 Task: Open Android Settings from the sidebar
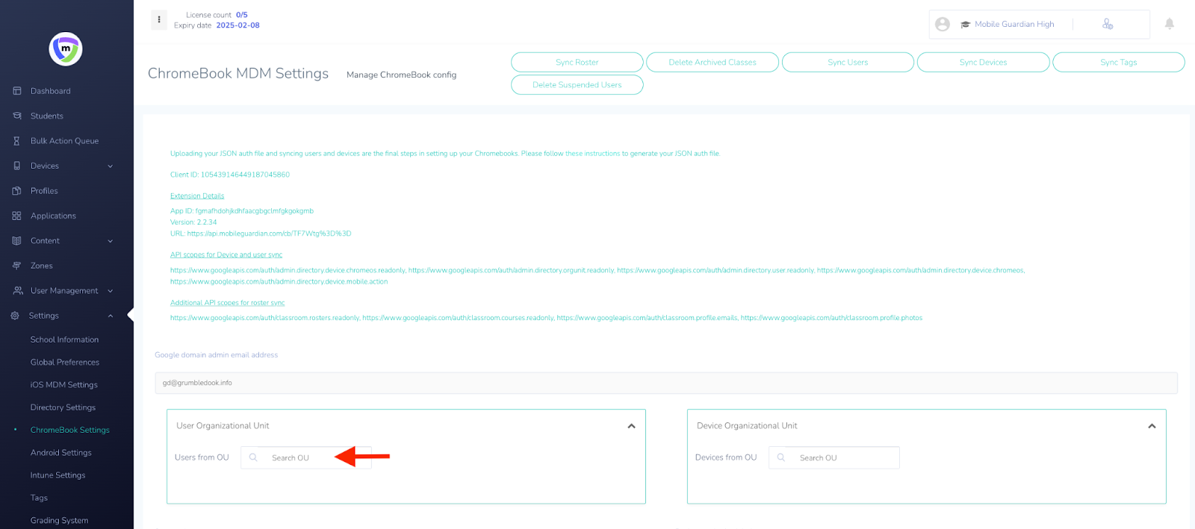coord(60,453)
